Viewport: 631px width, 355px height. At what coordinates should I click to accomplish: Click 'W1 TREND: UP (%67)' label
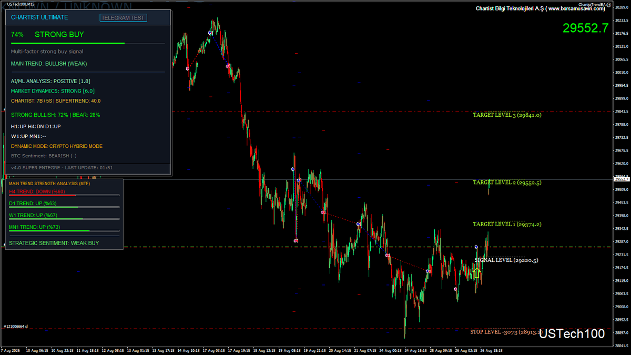click(x=33, y=215)
